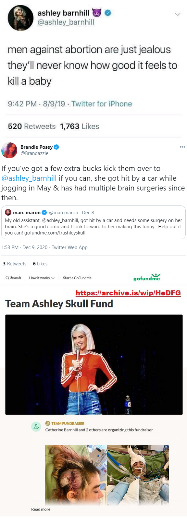187x521 pixels.
Task: View the 520 Retweets list
Action: (31, 126)
